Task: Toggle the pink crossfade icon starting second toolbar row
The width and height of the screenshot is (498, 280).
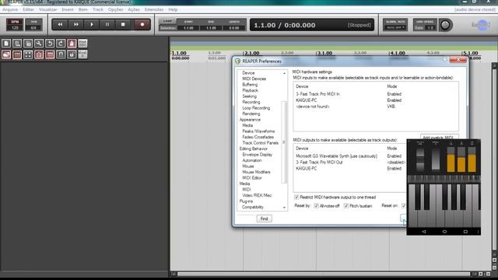Action: tap(6, 54)
